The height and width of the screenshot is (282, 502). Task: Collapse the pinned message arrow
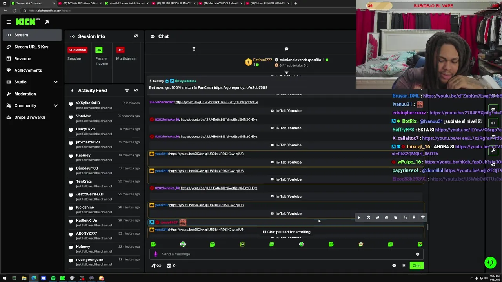tap(286, 73)
